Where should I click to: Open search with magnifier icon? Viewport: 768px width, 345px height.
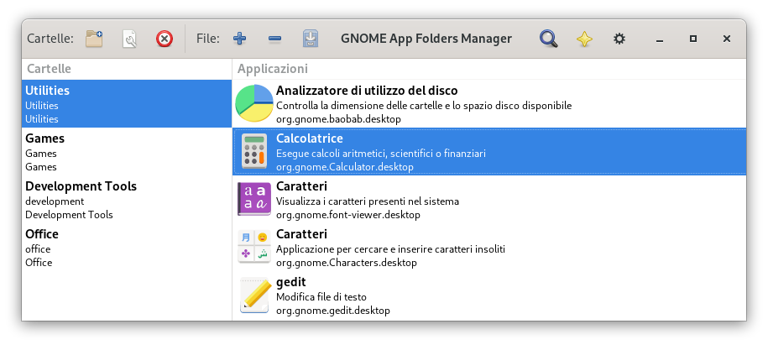click(x=549, y=39)
